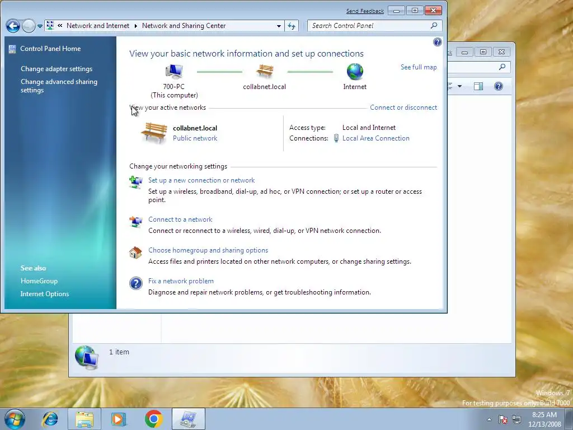Click the Internet globe icon in map

tap(355, 72)
